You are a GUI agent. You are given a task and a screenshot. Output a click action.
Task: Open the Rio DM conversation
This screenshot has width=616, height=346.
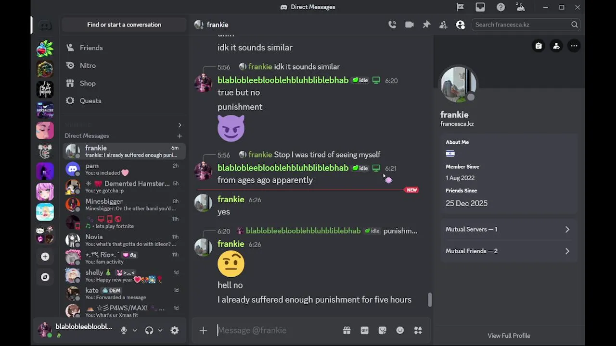(x=124, y=258)
